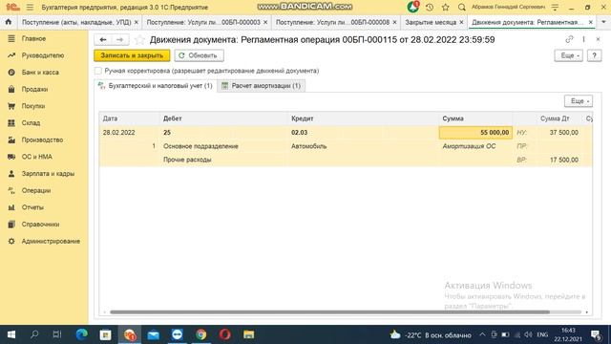Screen dimensions: 611x344
Task: Navigate forward with right arrow
Action: pyautogui.click(x=120, y=40)
